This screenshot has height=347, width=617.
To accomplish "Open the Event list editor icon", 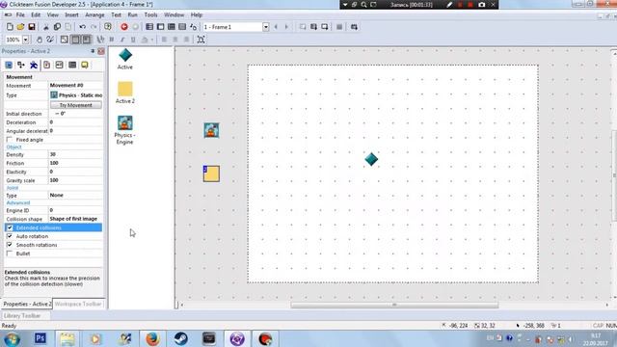I will pos(182,27).
